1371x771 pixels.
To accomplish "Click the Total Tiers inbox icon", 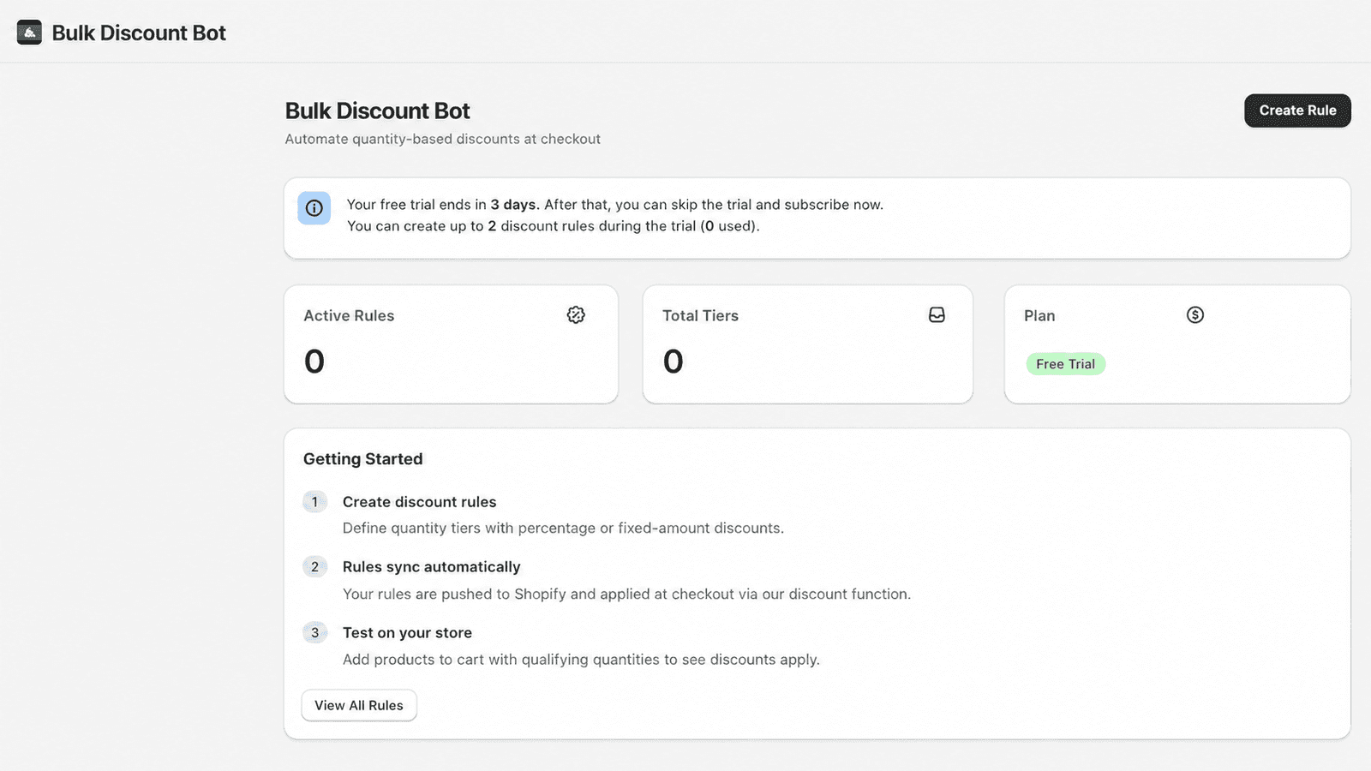I will click(x=937, y=315).
